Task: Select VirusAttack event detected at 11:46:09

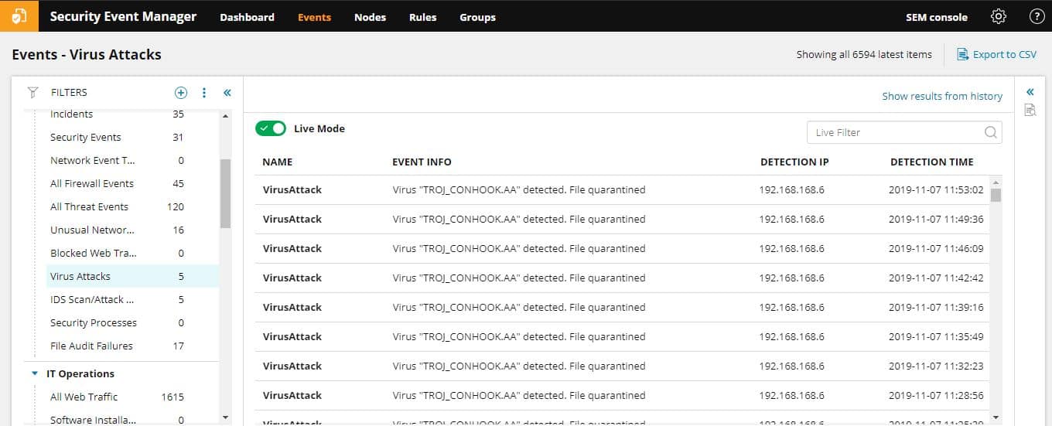Action: coord(622,248)
